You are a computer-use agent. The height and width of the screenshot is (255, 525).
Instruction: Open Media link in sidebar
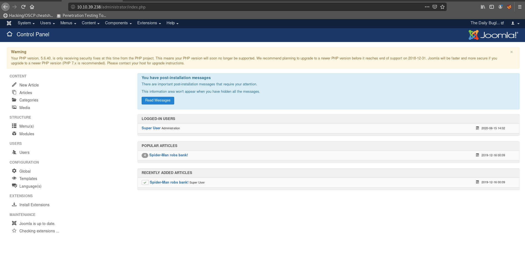[x=25, y=108]
